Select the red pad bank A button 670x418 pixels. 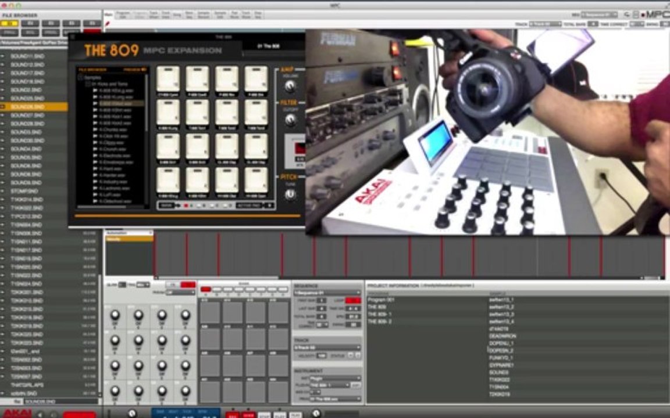(x=205, y=289)
